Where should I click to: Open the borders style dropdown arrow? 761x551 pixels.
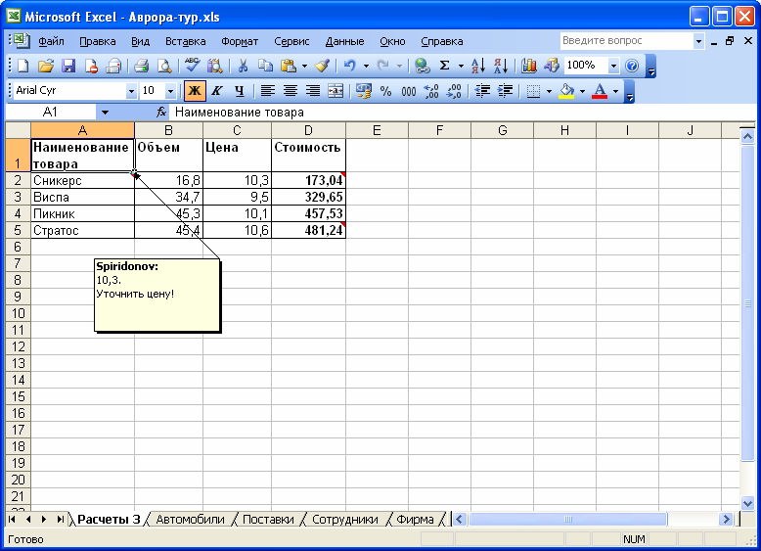(549, 91)
